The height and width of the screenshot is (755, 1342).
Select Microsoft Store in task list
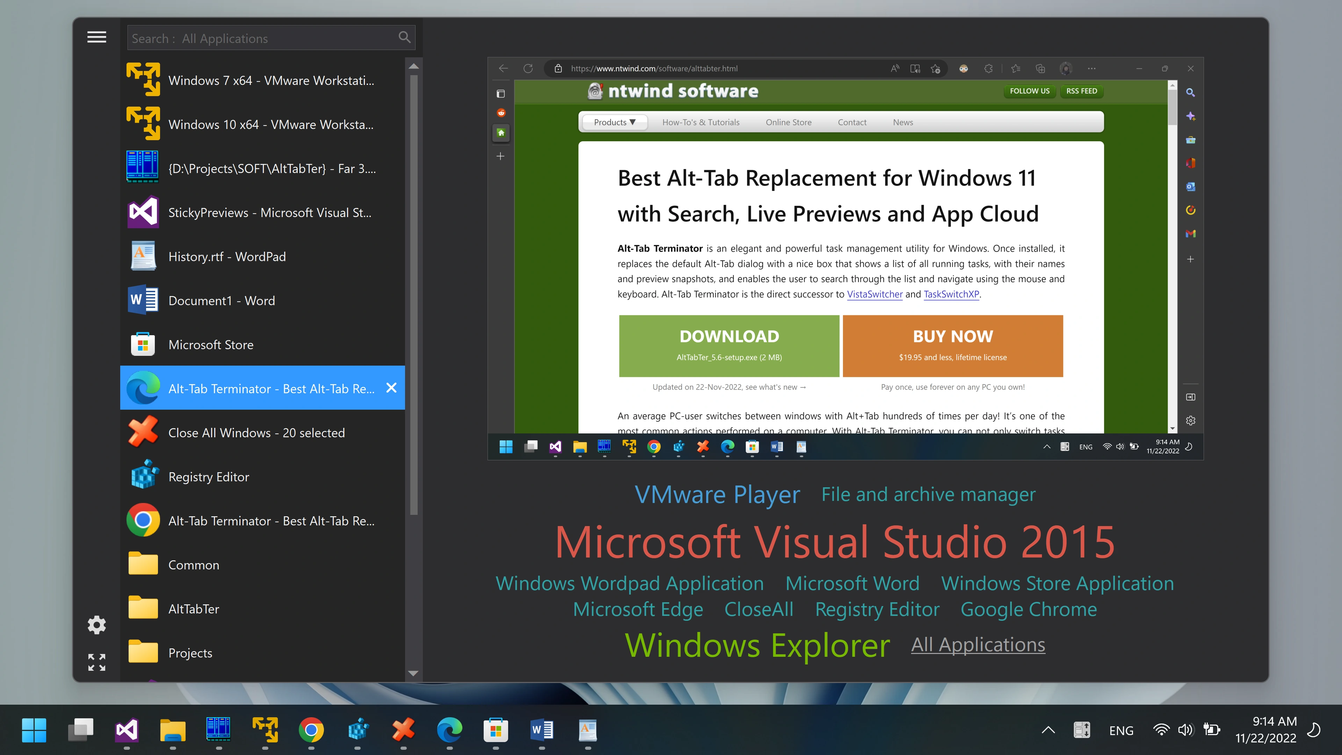[x=262, y=344]
